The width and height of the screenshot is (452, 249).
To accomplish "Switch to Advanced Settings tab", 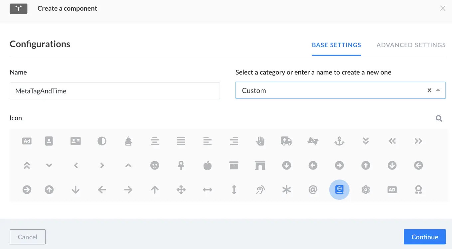I will [x=411, y=45].
